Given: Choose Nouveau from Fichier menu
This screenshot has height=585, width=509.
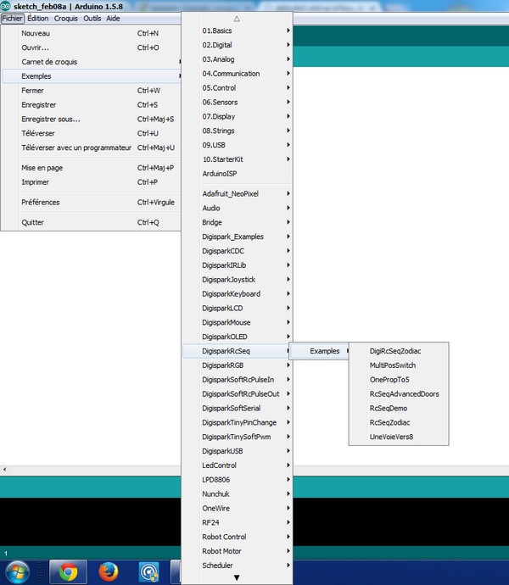Looking at the screenshot, I should [x=92, y=33].
